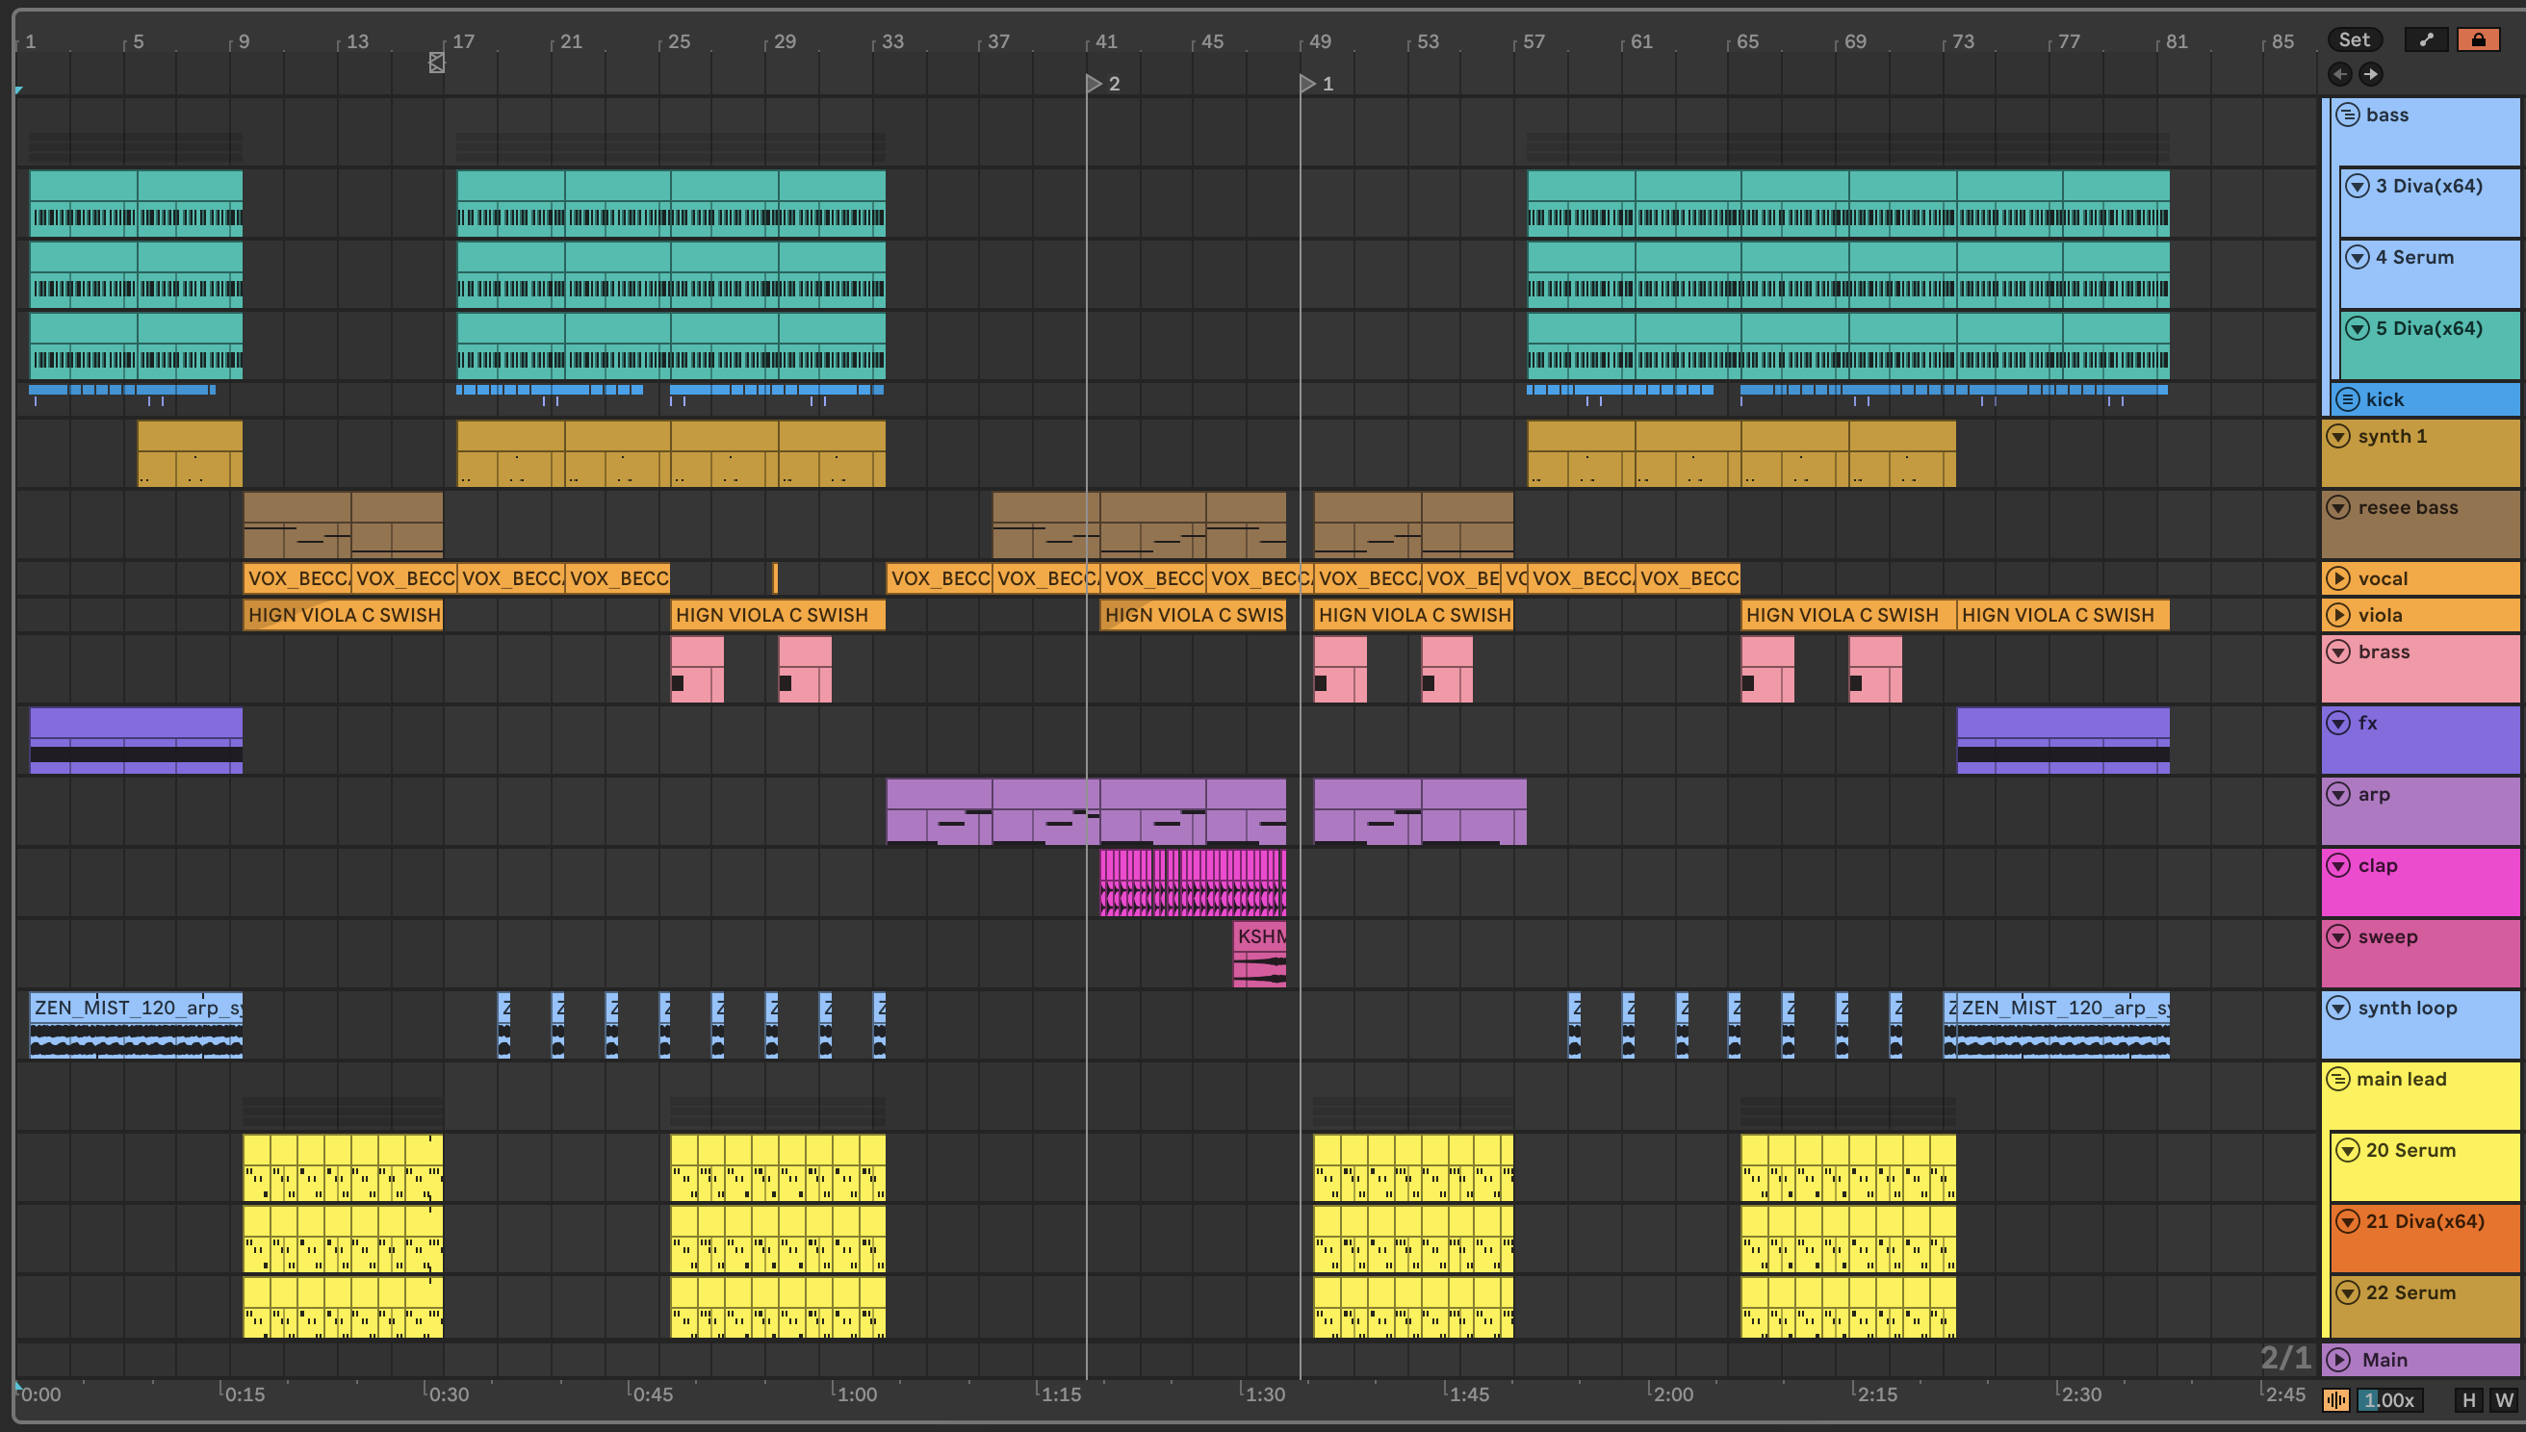Screen dimensions: 2526x1432
Task: Click locator marker 2 in timeline
Action: [x=1094, y=84]
